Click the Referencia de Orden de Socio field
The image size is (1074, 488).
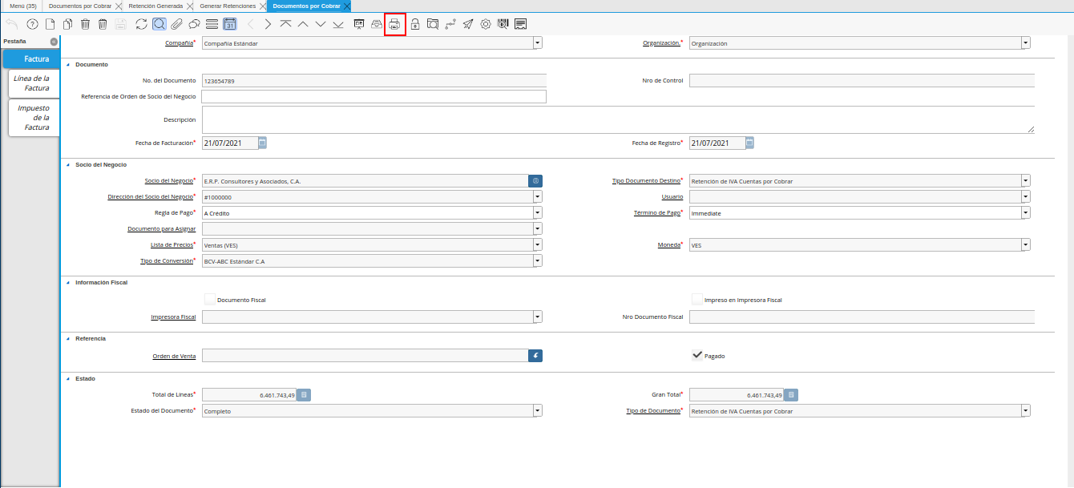click(373, 96)
